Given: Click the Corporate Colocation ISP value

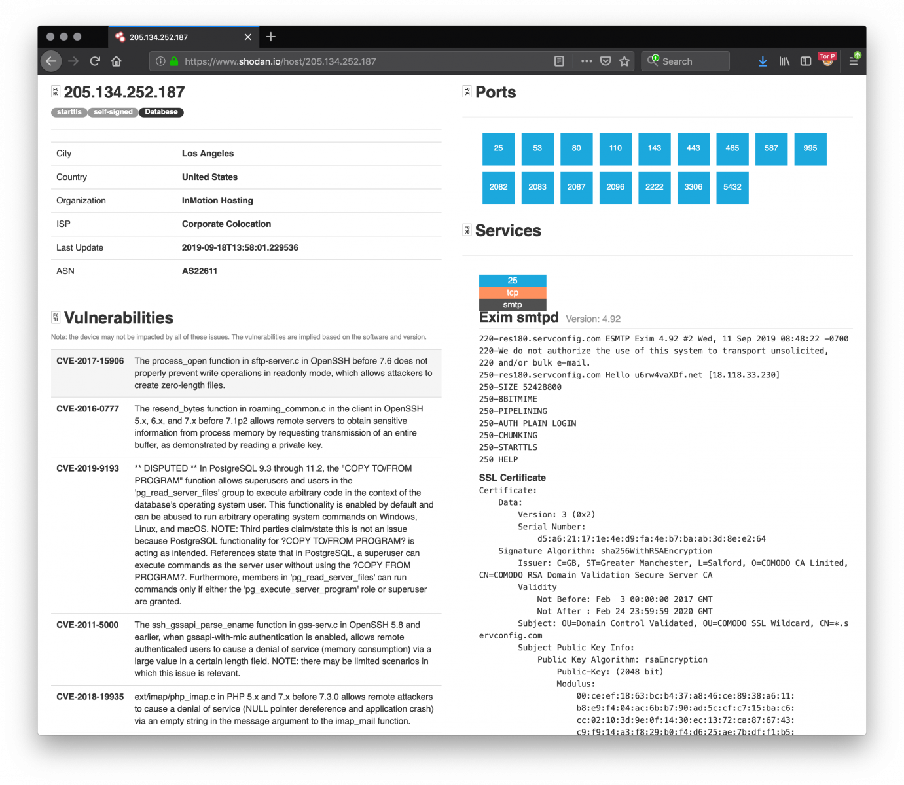Looking at the screenshot, I should coord(226,224).
